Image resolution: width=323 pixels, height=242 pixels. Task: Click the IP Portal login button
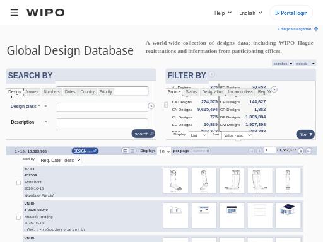click(x=291, y=13)
